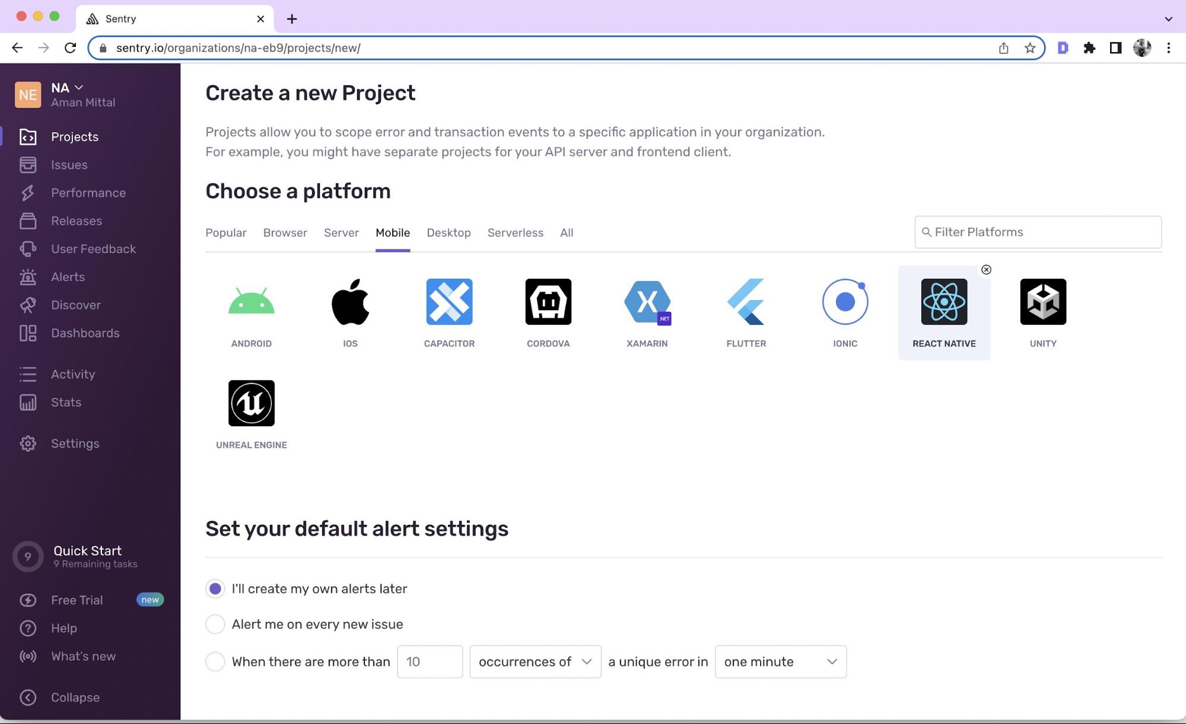The height and width of the screenshot is (724, 1186).
Task: Open the Discover section in sidebar
Action: coord(75,305)
